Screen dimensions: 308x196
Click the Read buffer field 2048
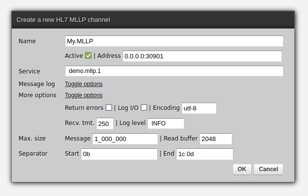click(x=216, y=139)
